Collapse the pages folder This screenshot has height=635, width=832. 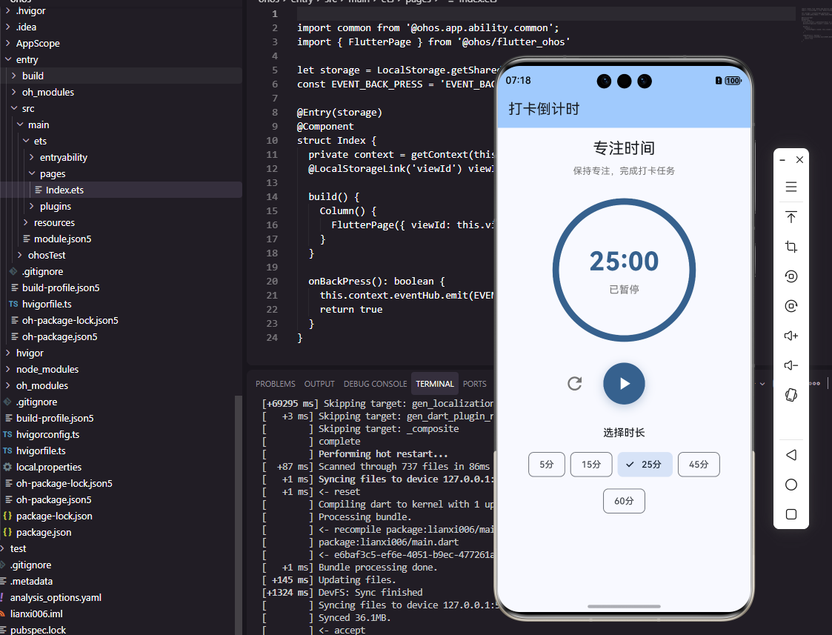point(121,174)
